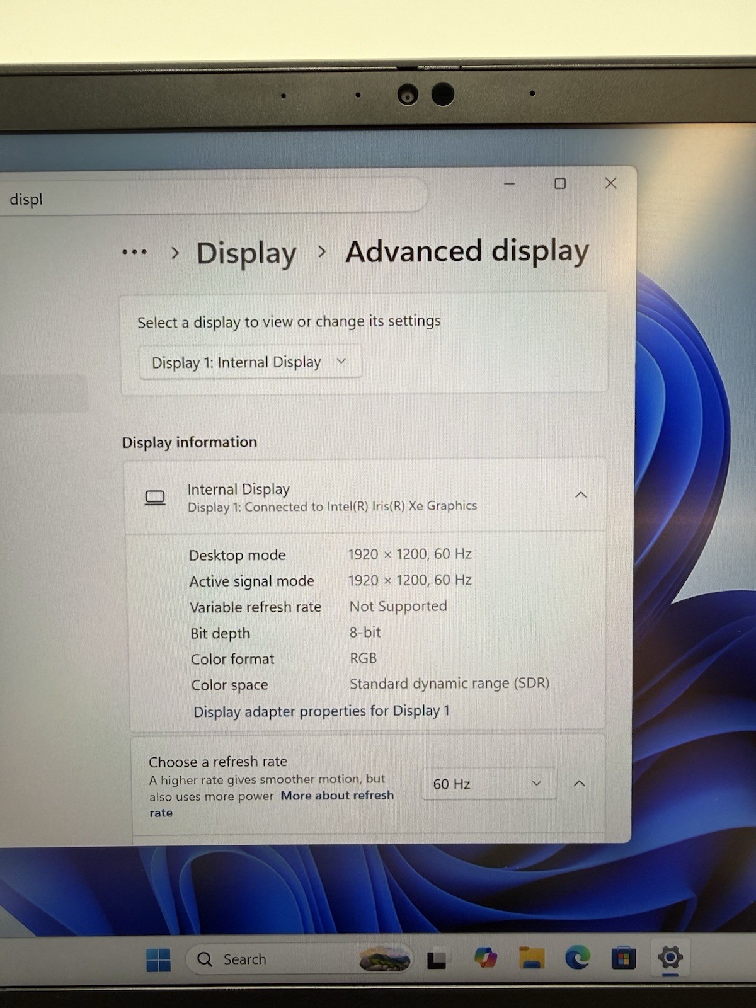Close the Settings window
Screen dimensions: 756x1008
click(610, 183)
